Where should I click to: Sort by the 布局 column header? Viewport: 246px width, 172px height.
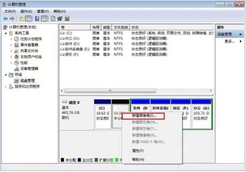click(96, 27)
